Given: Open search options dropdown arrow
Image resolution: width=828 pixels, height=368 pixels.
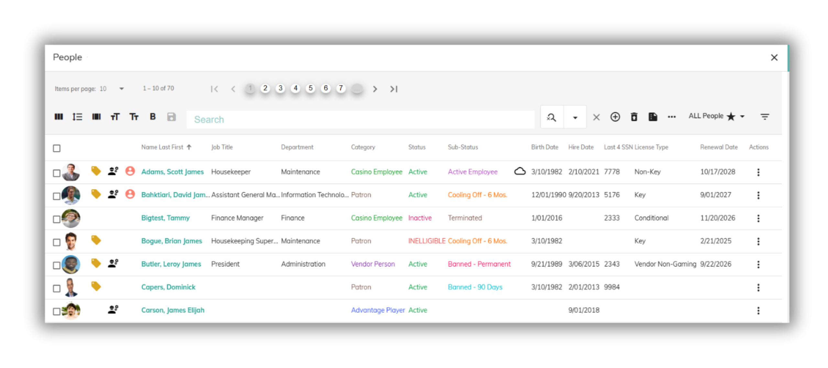Looking at the screenshot, I should pyautogui.click(x=575, y=117).
